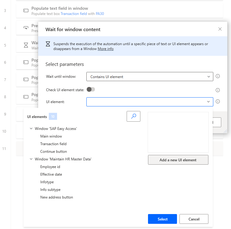Collapse Window 'Maintain HR Master Data' node
231x229 pixels.
pos(31,159)
